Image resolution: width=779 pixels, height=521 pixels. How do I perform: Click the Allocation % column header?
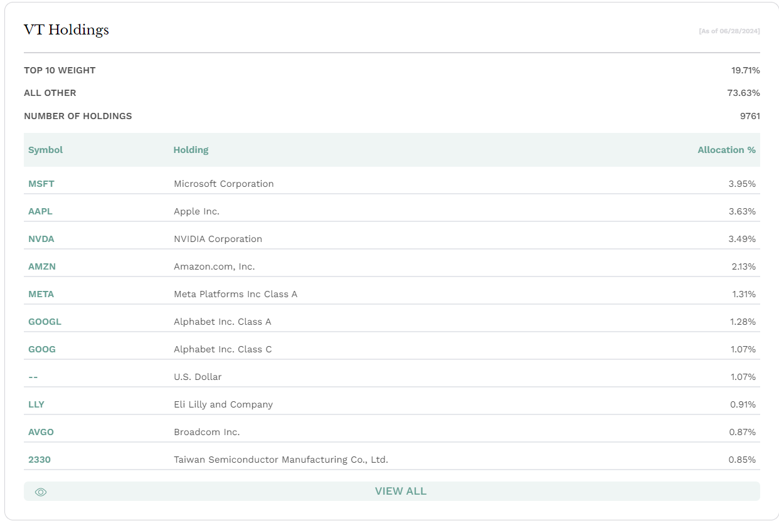[x=726, y=150]
